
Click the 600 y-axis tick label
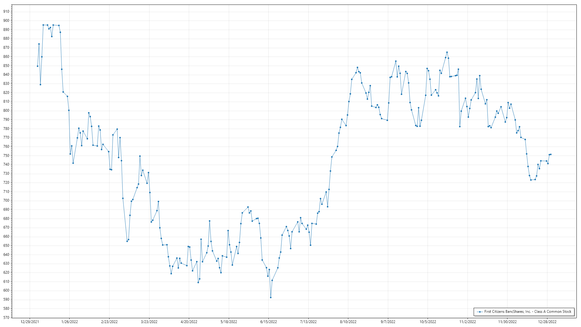[x=6, y=291]
